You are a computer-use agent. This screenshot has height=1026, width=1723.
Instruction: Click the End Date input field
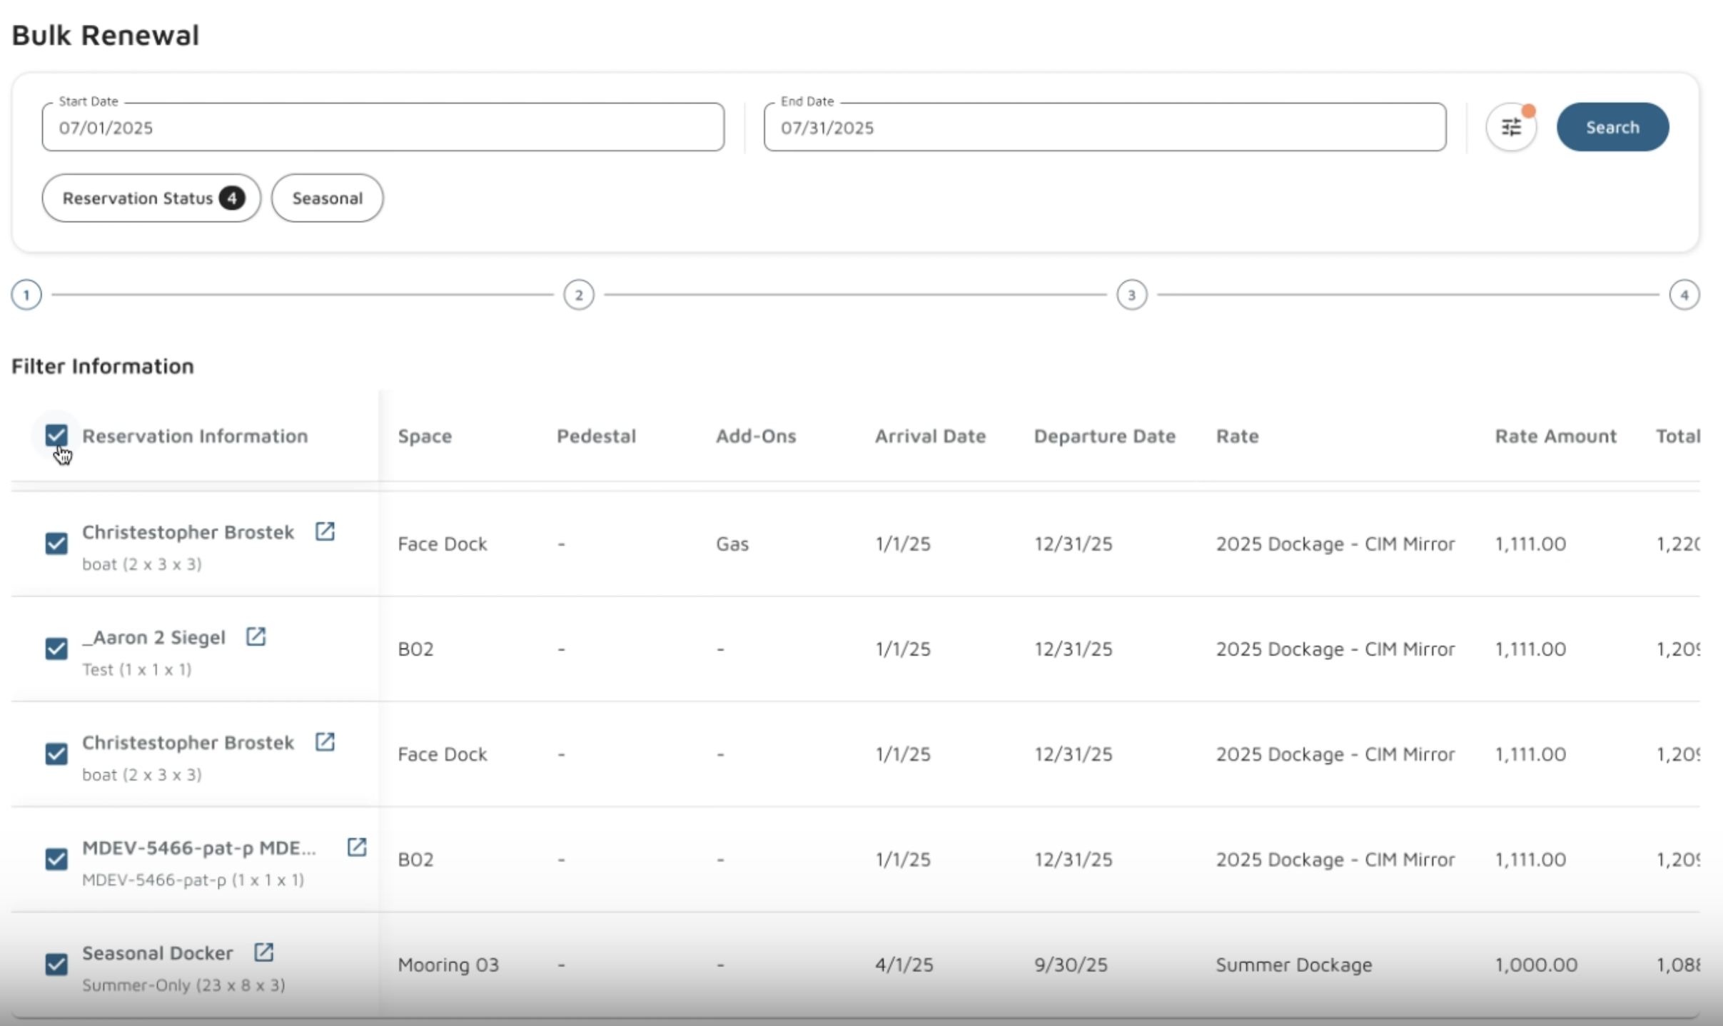point(1104,128)
